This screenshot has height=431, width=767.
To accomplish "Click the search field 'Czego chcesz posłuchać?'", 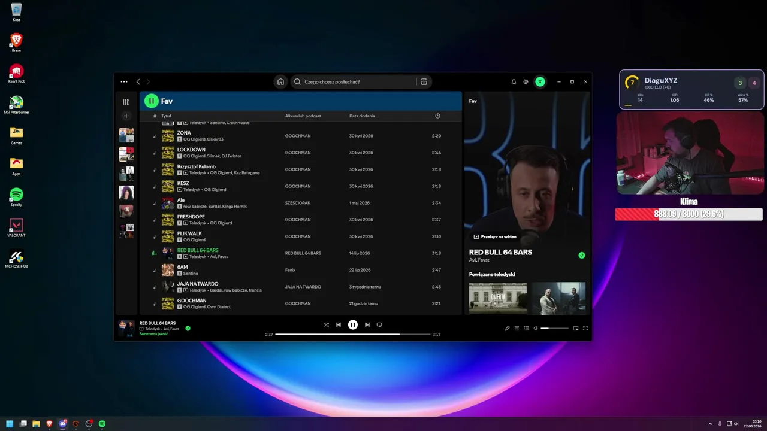I will [354, 82].
